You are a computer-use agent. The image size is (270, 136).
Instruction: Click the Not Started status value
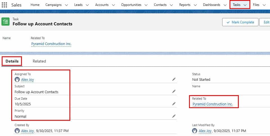point(201,79)
